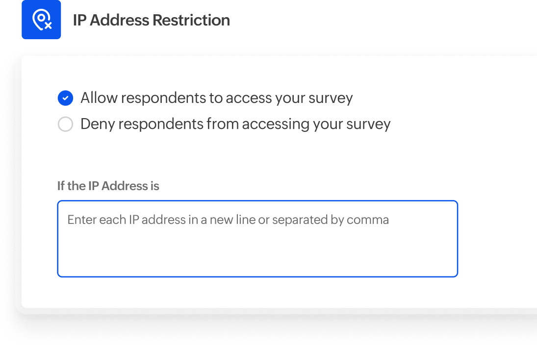Click the label If the IP Address is
The image size is (537, 345).
click(108, 186)
